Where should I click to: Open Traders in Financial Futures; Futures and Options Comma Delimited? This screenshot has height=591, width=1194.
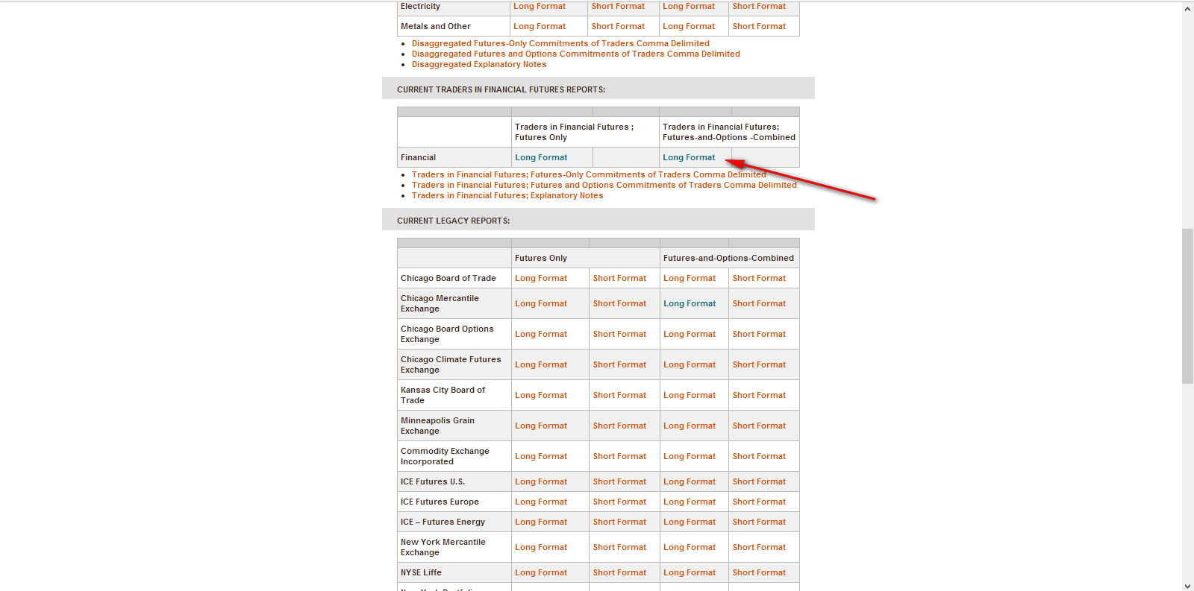coord(604,185)
